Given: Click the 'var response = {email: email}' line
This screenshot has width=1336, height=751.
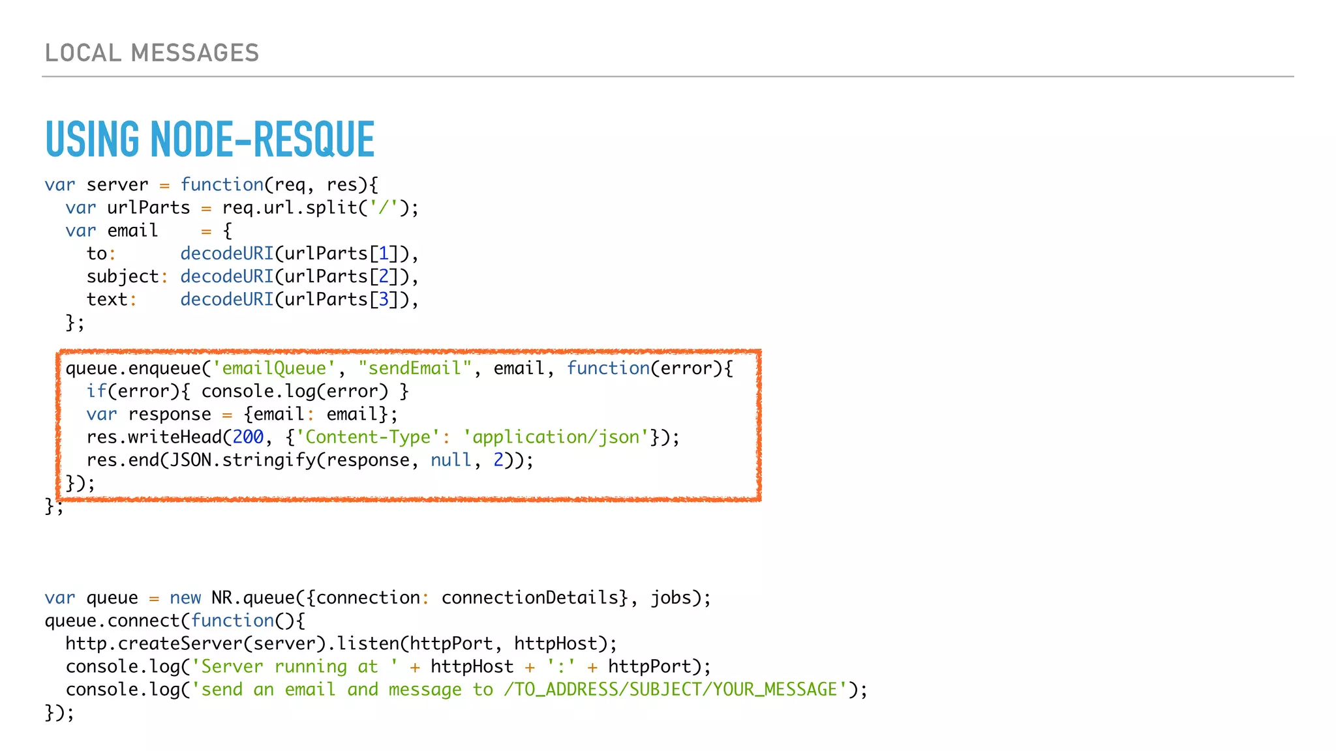Looking at the screenshot, I should tap(241, 415).
